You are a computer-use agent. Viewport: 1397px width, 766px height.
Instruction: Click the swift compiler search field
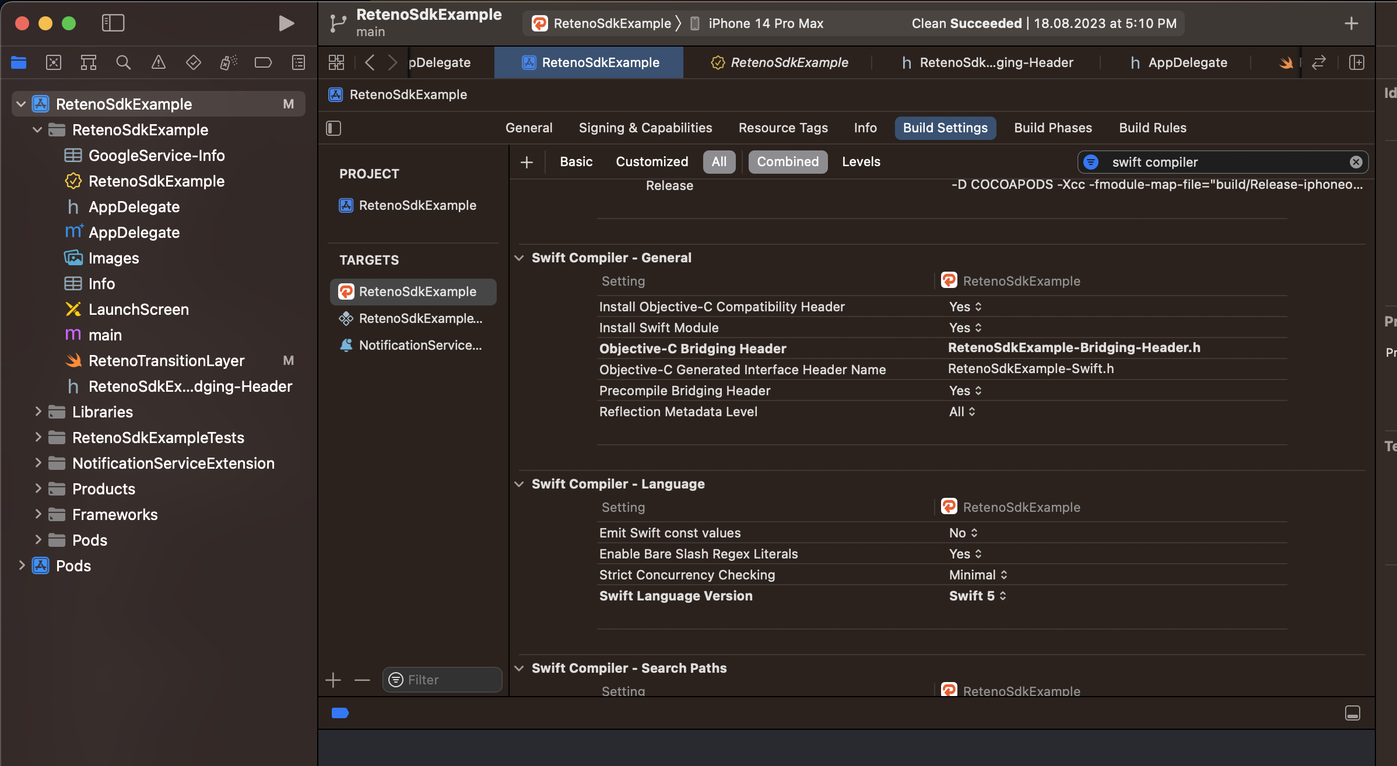tap(1224, 162)
